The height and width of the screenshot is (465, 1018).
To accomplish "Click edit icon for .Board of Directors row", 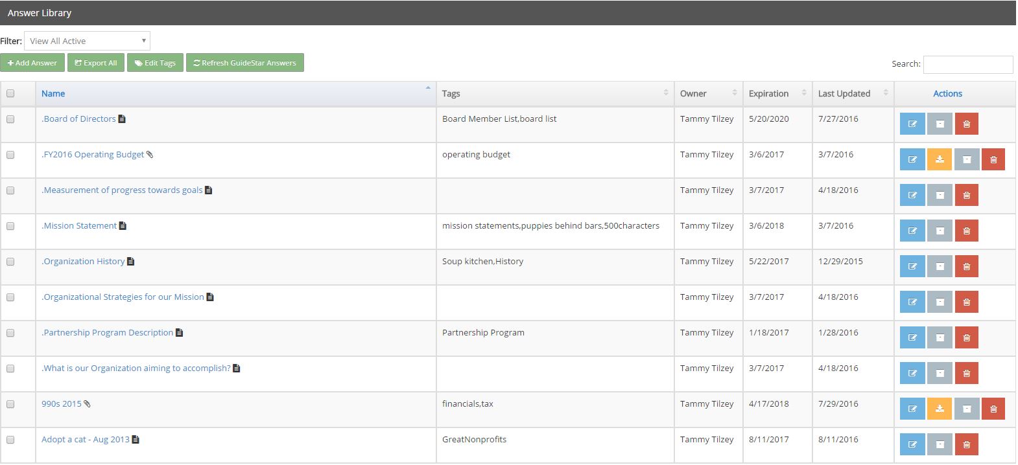I will coord(912,124).
